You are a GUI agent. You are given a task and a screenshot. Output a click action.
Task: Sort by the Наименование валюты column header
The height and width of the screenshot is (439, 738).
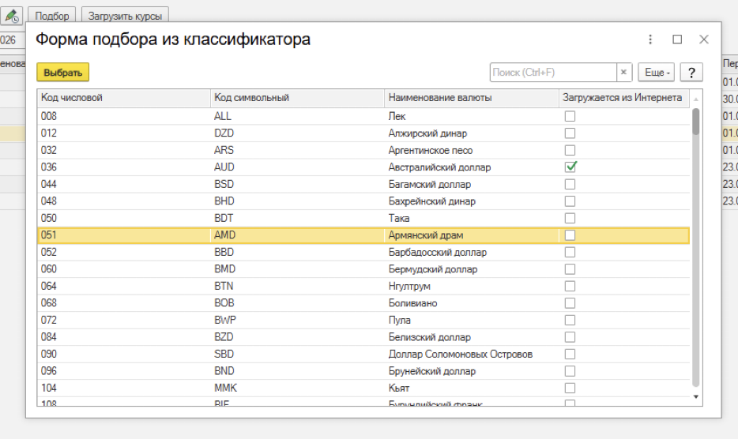click(x=471, y=98)
